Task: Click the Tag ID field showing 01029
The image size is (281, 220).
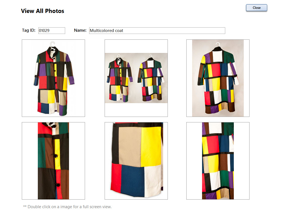Action: tap(52, 31)
